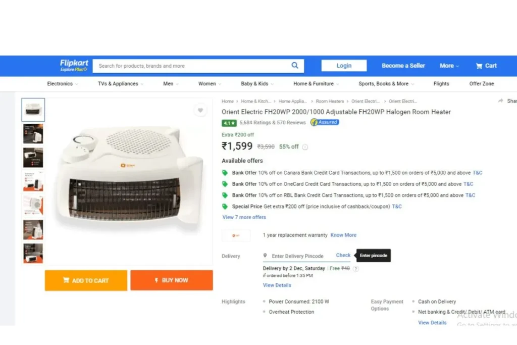517x345 pixels.
Task: Click the Share arrow icon
Action: pos(500,101)
